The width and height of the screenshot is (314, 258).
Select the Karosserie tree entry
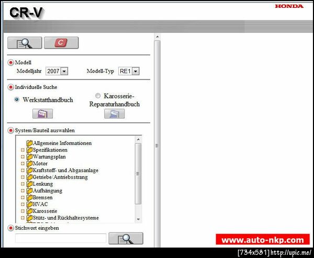coord(45,211)
